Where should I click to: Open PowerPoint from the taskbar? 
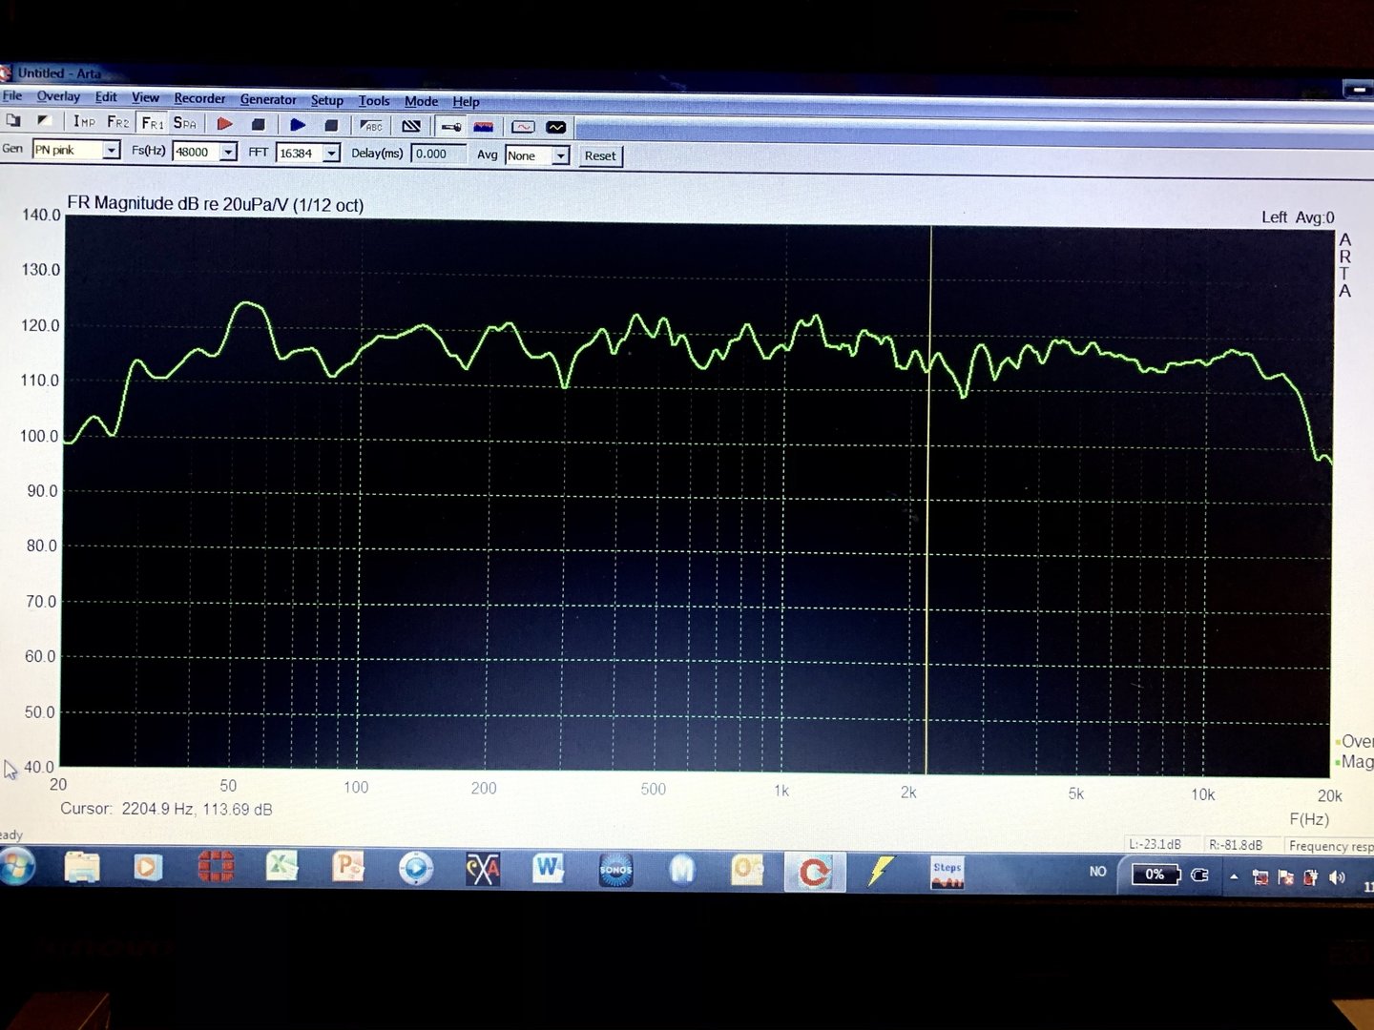point(348,867)
